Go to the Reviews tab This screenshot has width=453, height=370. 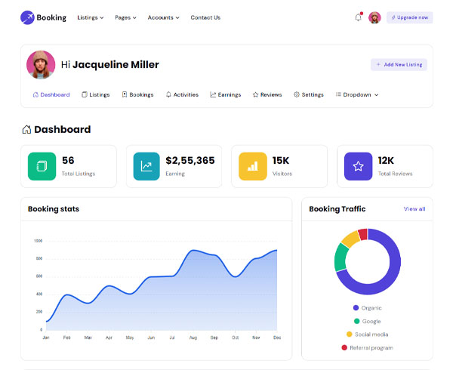click(x=267, y=94)
